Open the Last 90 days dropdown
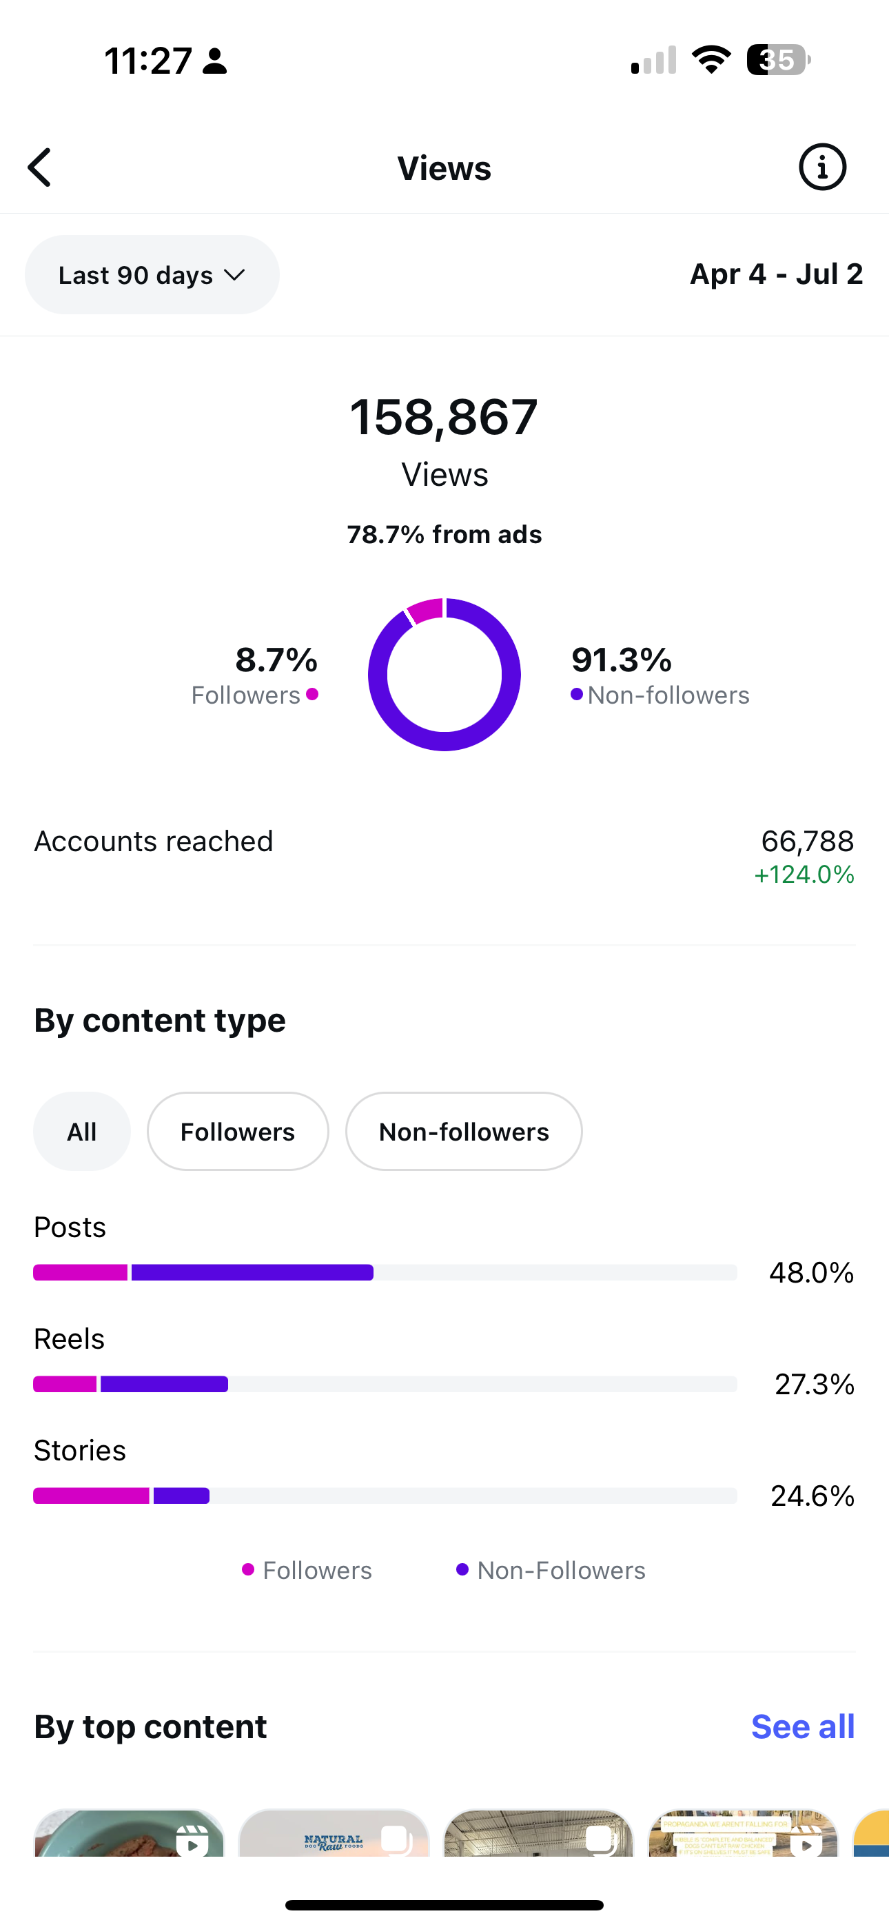889x1927 pixels. (152, 274)
